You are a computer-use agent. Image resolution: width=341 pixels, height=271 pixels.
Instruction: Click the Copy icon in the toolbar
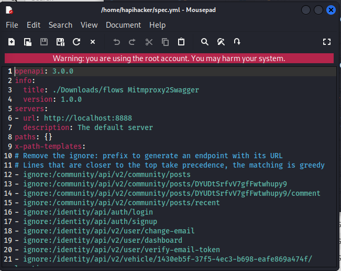point(165,42)
